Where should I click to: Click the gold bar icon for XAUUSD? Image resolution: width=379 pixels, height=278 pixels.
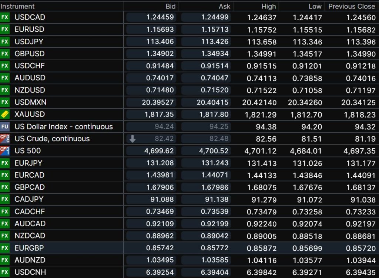[x=5, y=115]
